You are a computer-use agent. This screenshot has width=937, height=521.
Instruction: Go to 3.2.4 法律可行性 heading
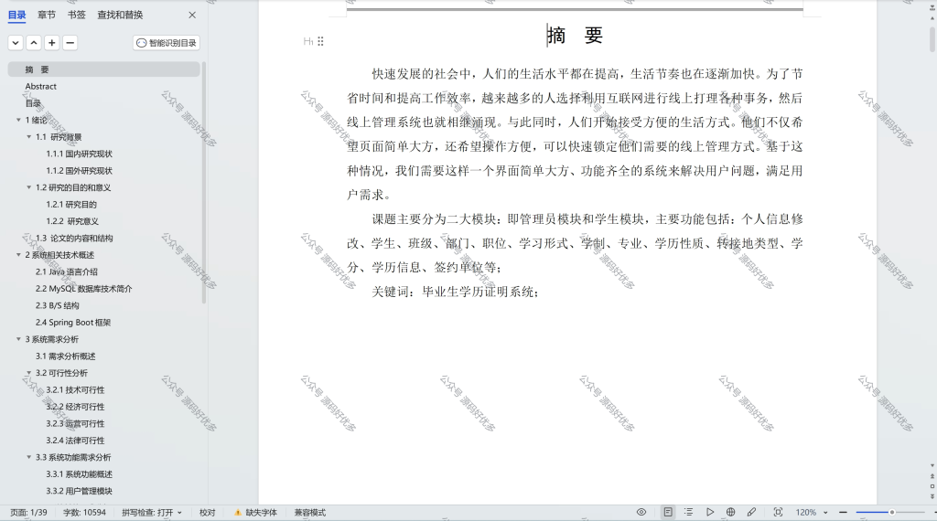click(75, 441)
